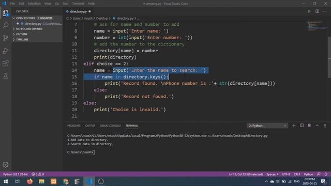This screenshot has width=331, height=186.
Task: Open the View menu
Action: (x=48, y=4)
